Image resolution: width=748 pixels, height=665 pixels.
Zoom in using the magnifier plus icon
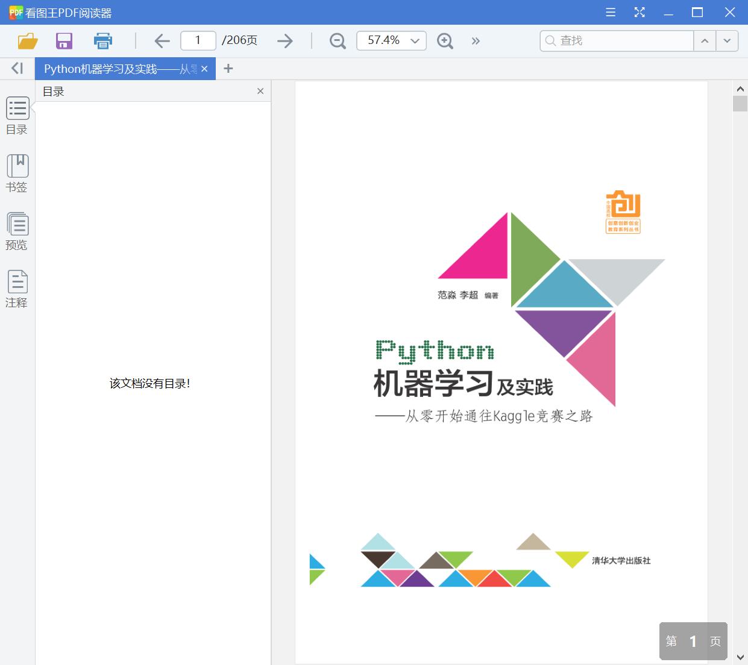click(445, 40)
